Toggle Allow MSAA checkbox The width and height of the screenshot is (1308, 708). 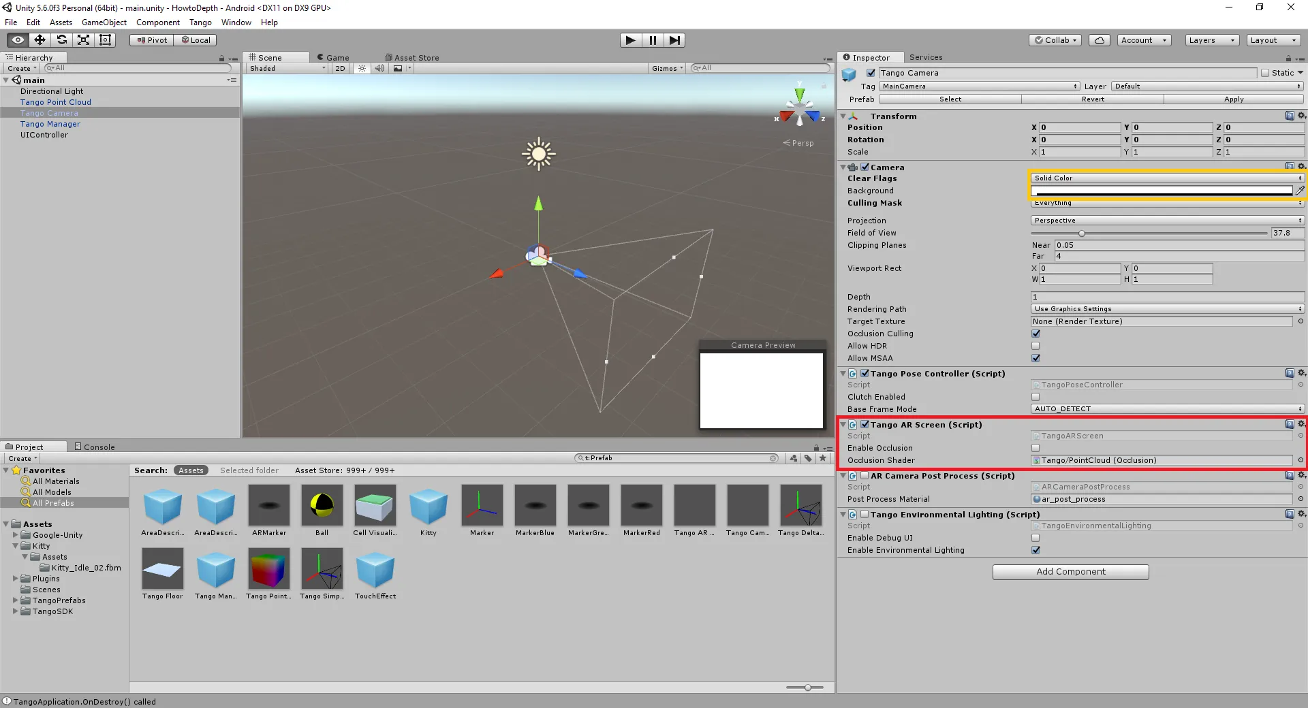point(1035,358)
